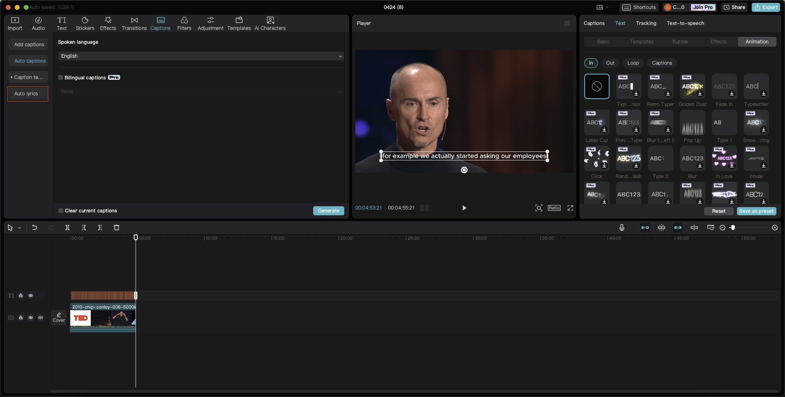This screenshot has width=785, height=397.
Task: Toggle the preview axis in timeline toolbar
Action: tap(694, 228)
